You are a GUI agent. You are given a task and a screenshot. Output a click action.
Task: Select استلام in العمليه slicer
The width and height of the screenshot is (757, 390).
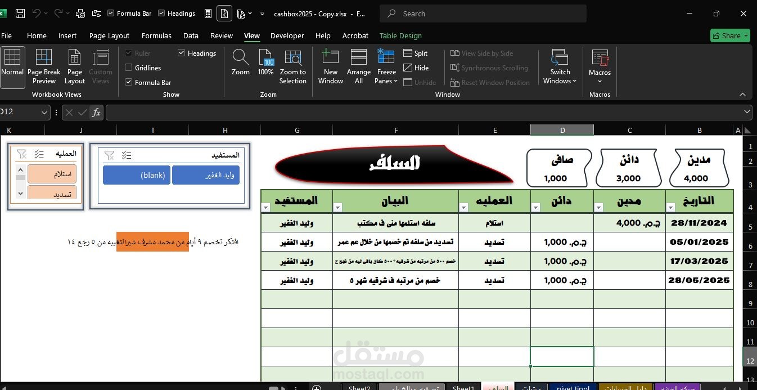pyautogui.click(x=52, y=174)
